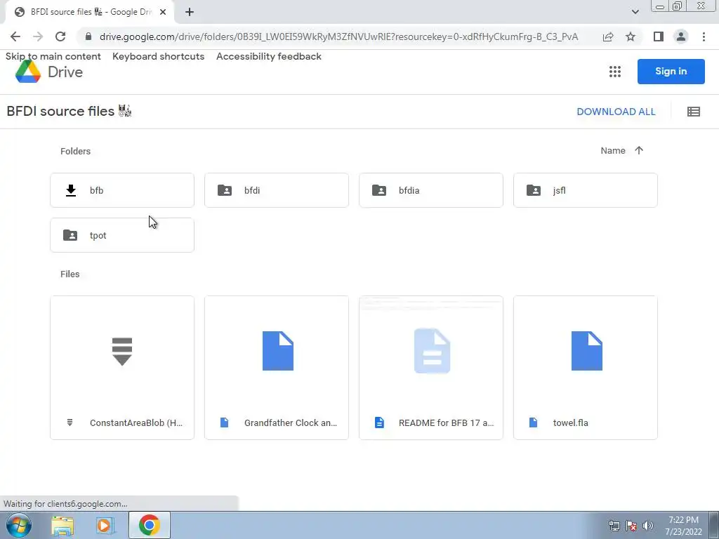Click the small README Google Docs icon
Image resolution: width=719 pixels, height=539 pixels.
(379, 422)
